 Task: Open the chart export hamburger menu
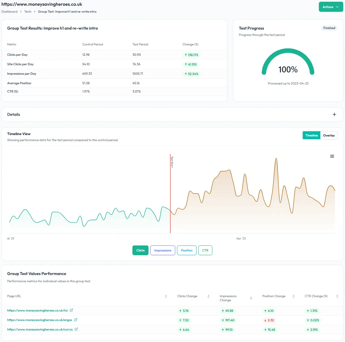pos(332,156)
